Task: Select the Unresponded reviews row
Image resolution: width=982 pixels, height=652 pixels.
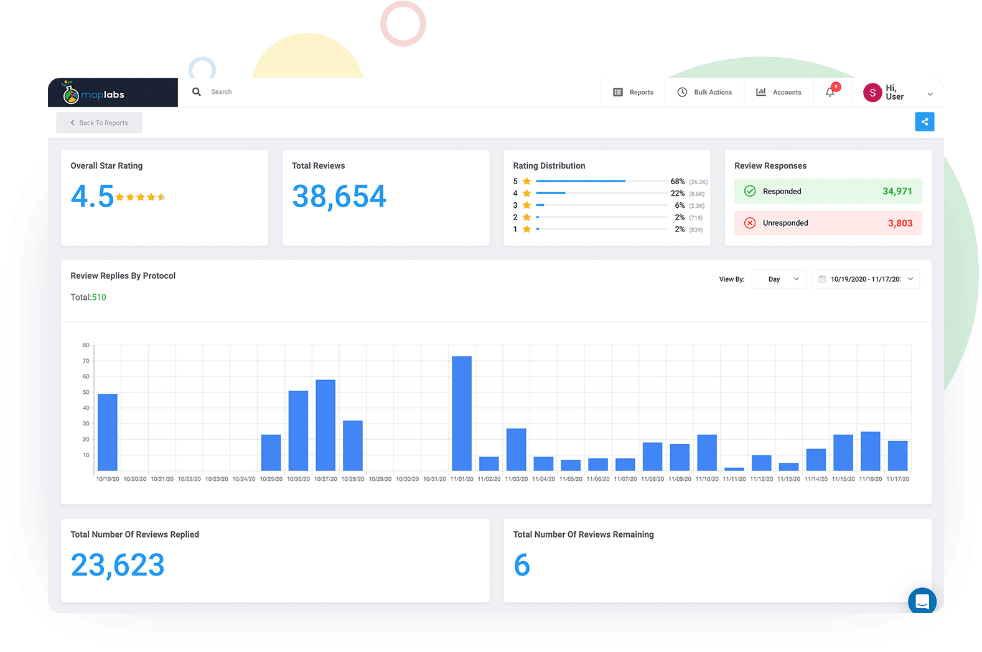Action: click(x=828, y=223)
